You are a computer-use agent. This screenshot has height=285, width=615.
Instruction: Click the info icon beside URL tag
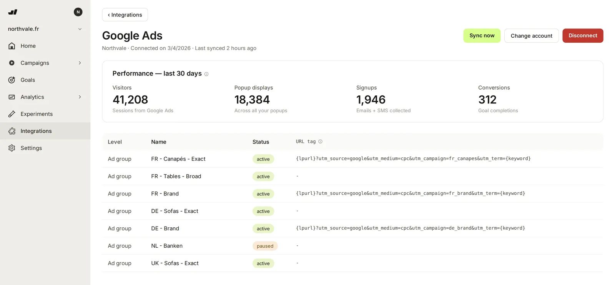[320, 142]
